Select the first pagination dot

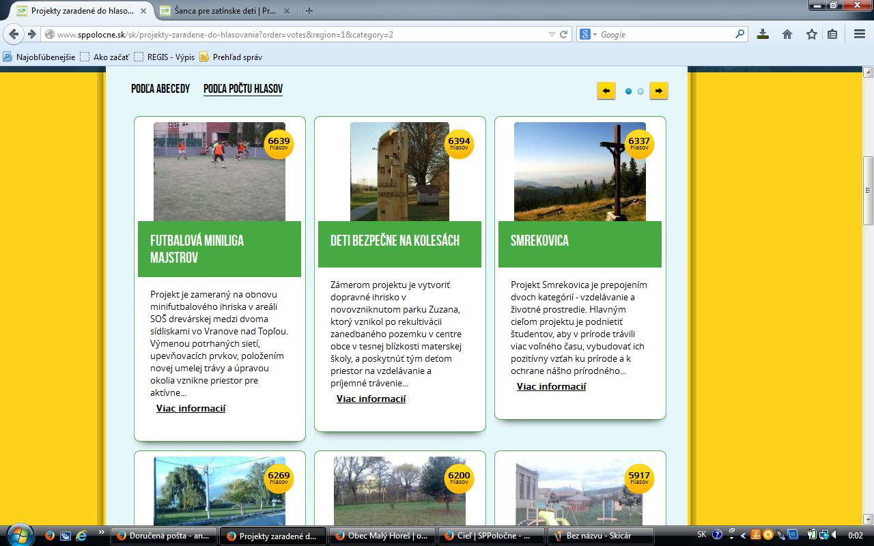coord(629,91)
